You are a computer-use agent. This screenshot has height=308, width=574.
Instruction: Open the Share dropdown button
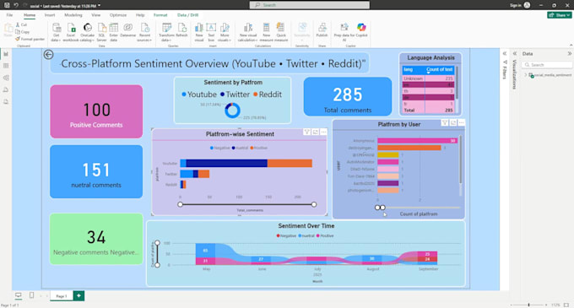(x=560, y=15)
